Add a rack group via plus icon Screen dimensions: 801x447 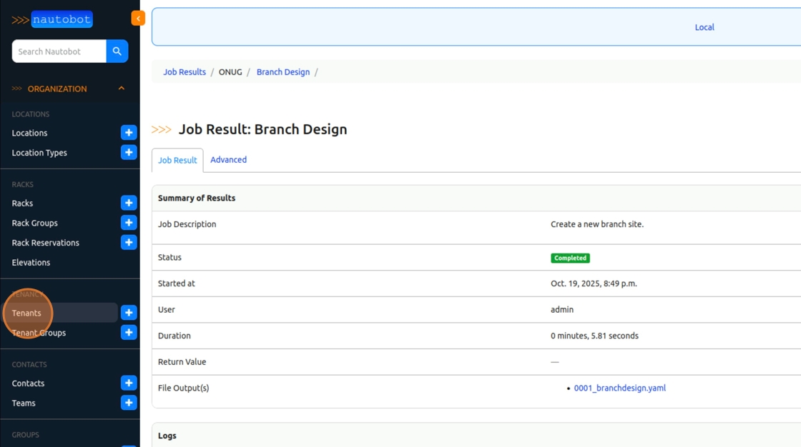coord(129,223)
